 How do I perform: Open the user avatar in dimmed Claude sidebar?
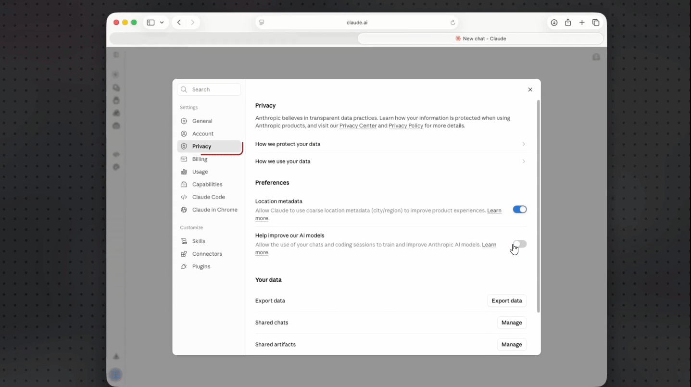click(x=115, y=375)
